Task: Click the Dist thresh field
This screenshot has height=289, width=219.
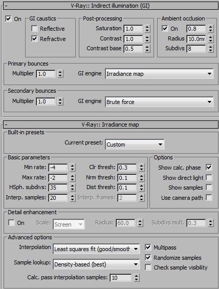Action: coord(127,188)
